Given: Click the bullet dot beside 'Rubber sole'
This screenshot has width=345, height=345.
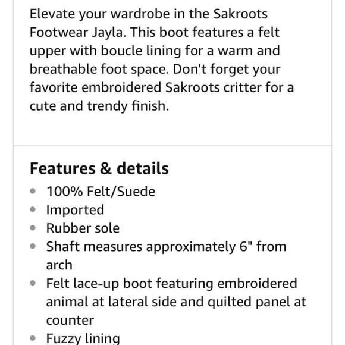Looking at the screenshot, I should tap(33, 228).
